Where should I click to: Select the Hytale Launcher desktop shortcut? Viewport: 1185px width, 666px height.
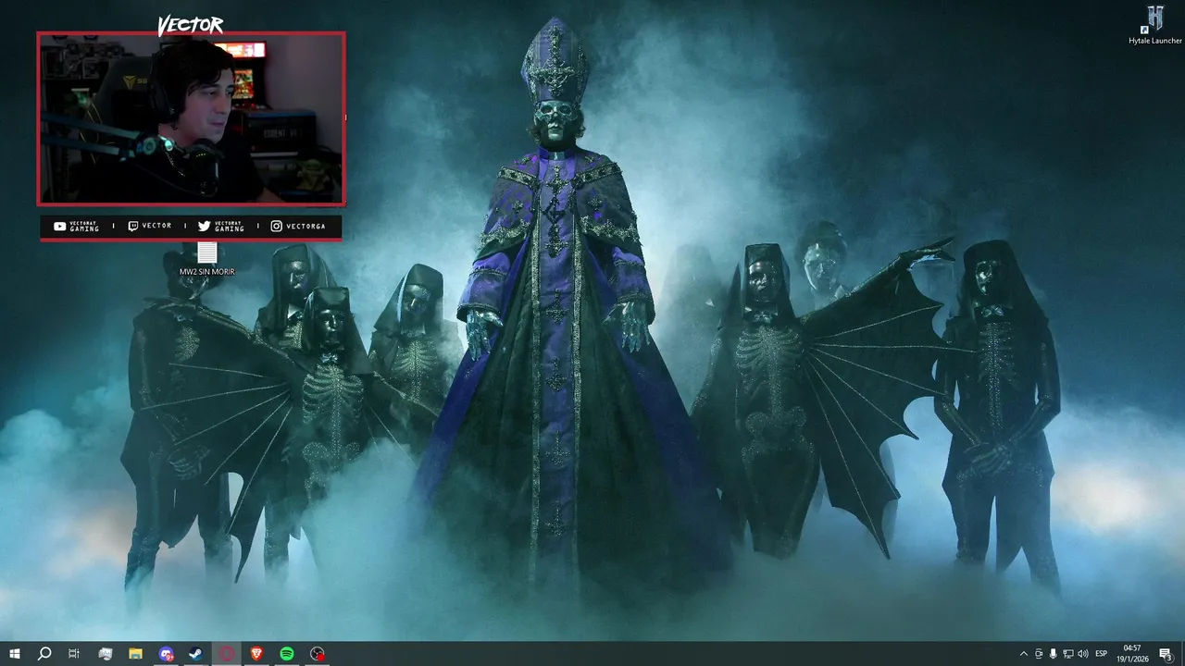click(x=1155, y=26)
